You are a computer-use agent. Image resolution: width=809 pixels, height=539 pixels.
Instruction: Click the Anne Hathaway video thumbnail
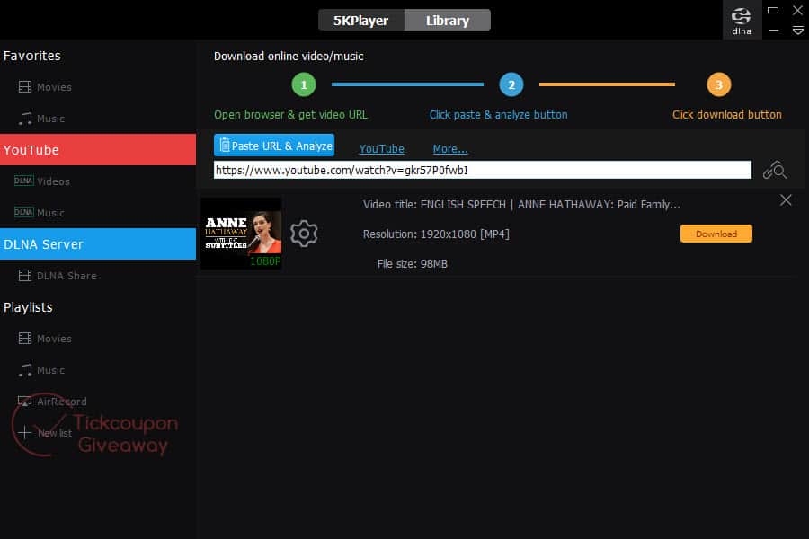pos(241,234)
